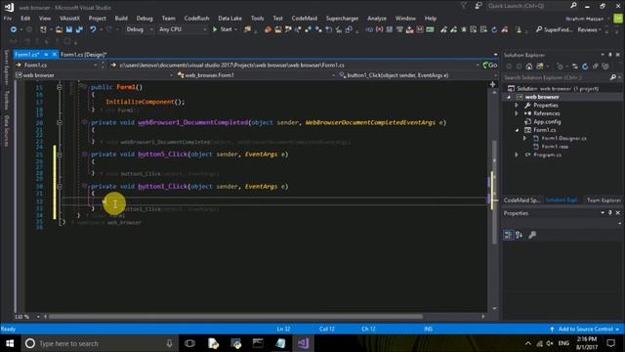The image size is (625, 352).
Task: Expand the References node in Solution Explorer
Action: point(517,113)
